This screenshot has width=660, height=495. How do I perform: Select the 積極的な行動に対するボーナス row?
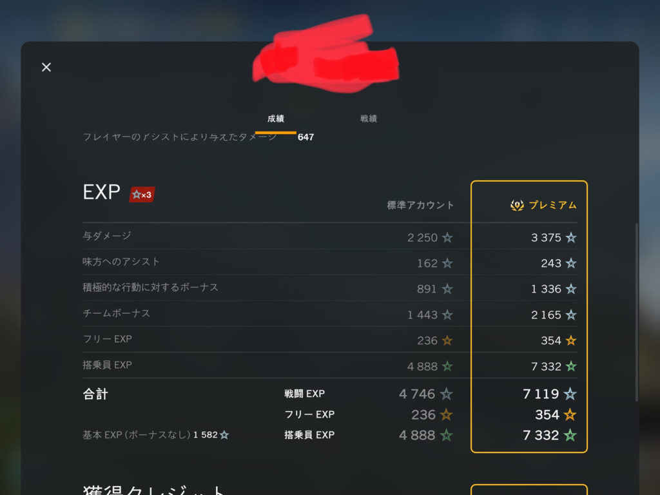[329, 288]
